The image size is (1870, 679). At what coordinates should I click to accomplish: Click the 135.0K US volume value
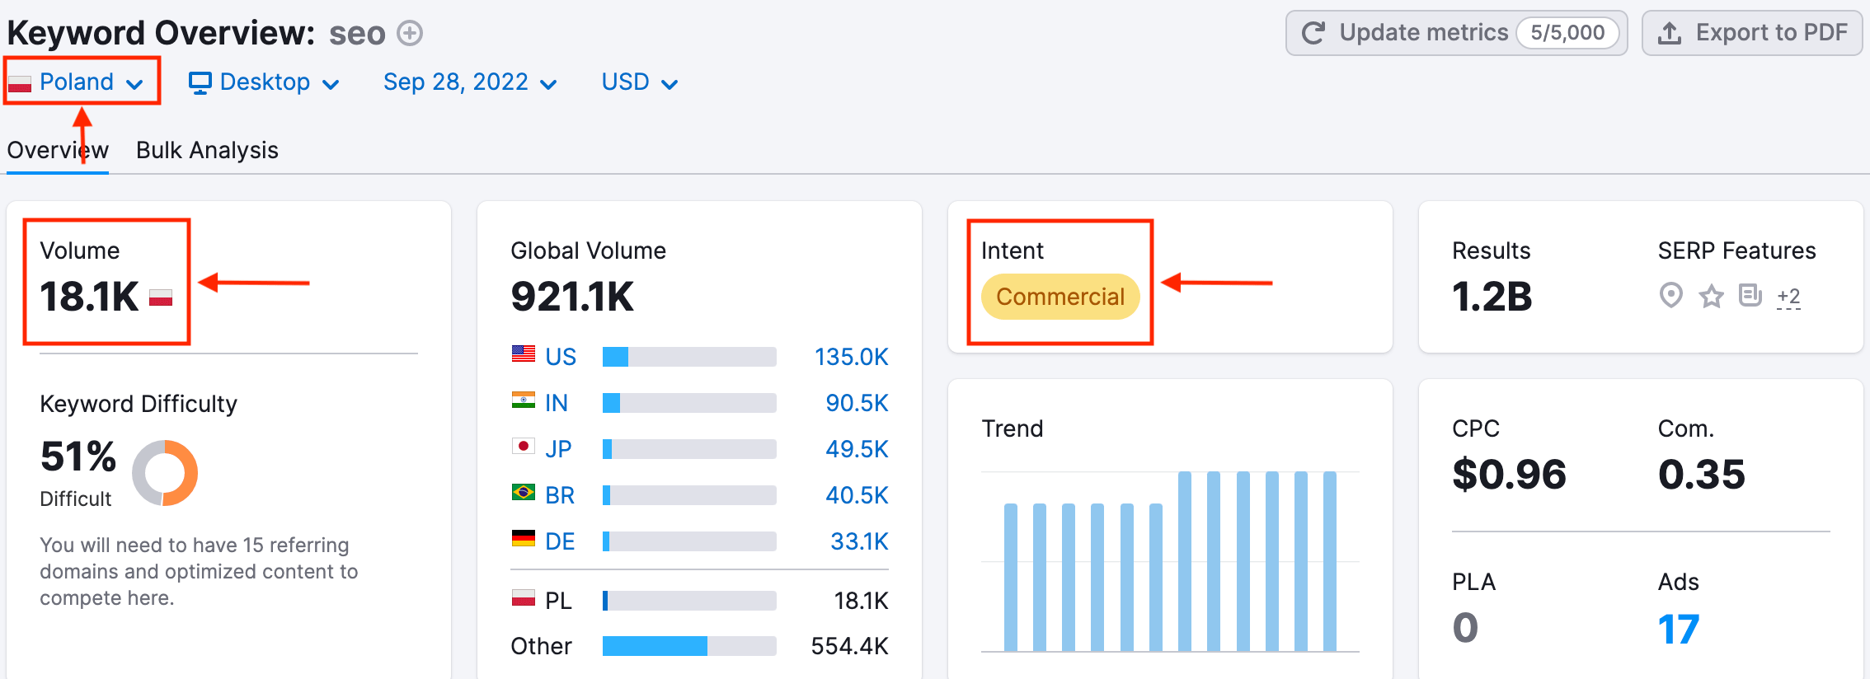(x=852, y=357)
